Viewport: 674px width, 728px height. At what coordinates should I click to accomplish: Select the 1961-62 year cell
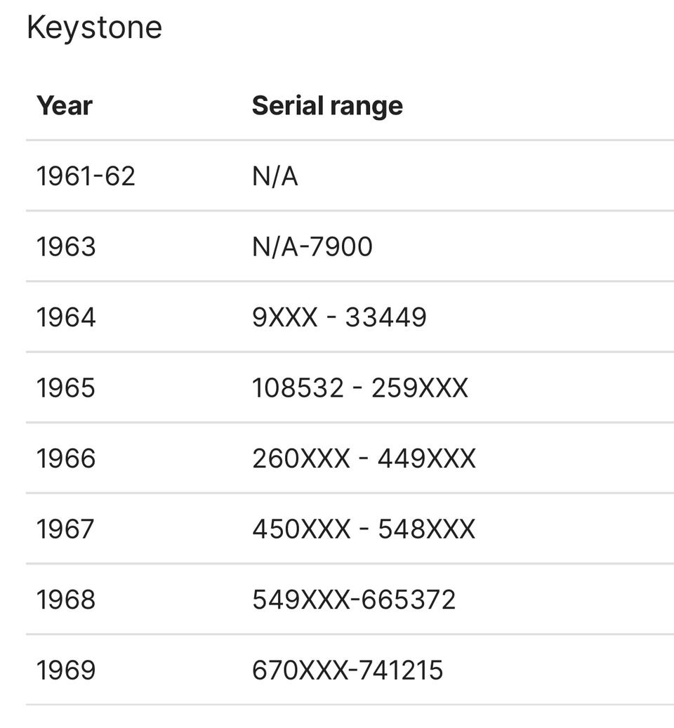(86, 176)
